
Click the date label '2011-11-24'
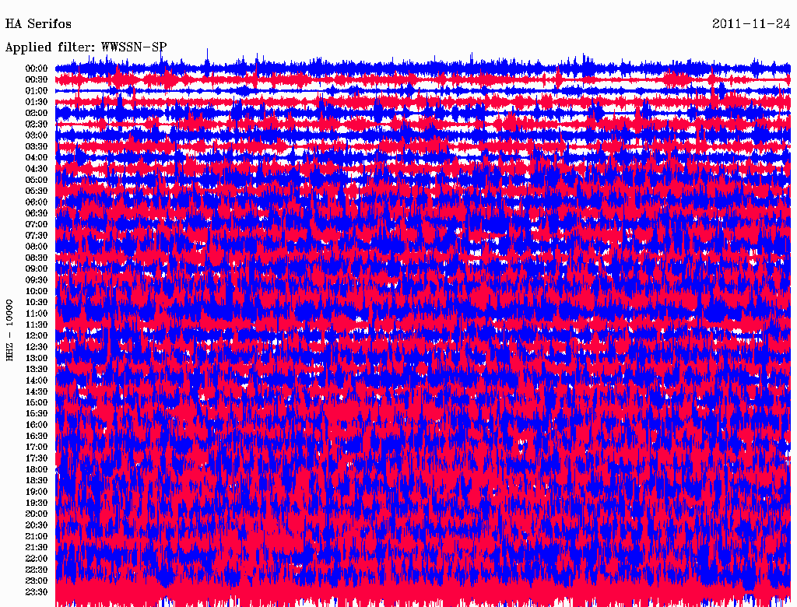tap(751, 24)
